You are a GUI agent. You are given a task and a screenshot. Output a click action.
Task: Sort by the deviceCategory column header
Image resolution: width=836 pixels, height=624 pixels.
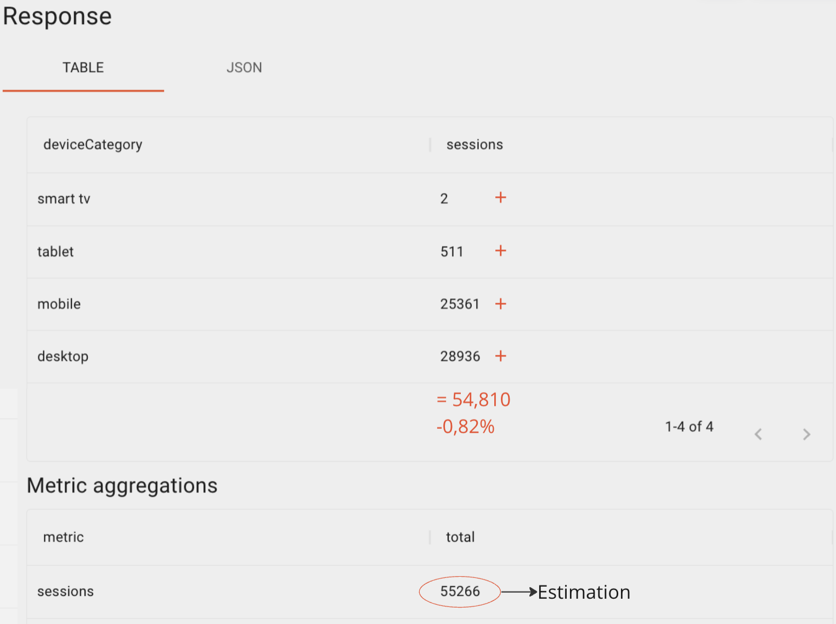[x=93, y=144]
